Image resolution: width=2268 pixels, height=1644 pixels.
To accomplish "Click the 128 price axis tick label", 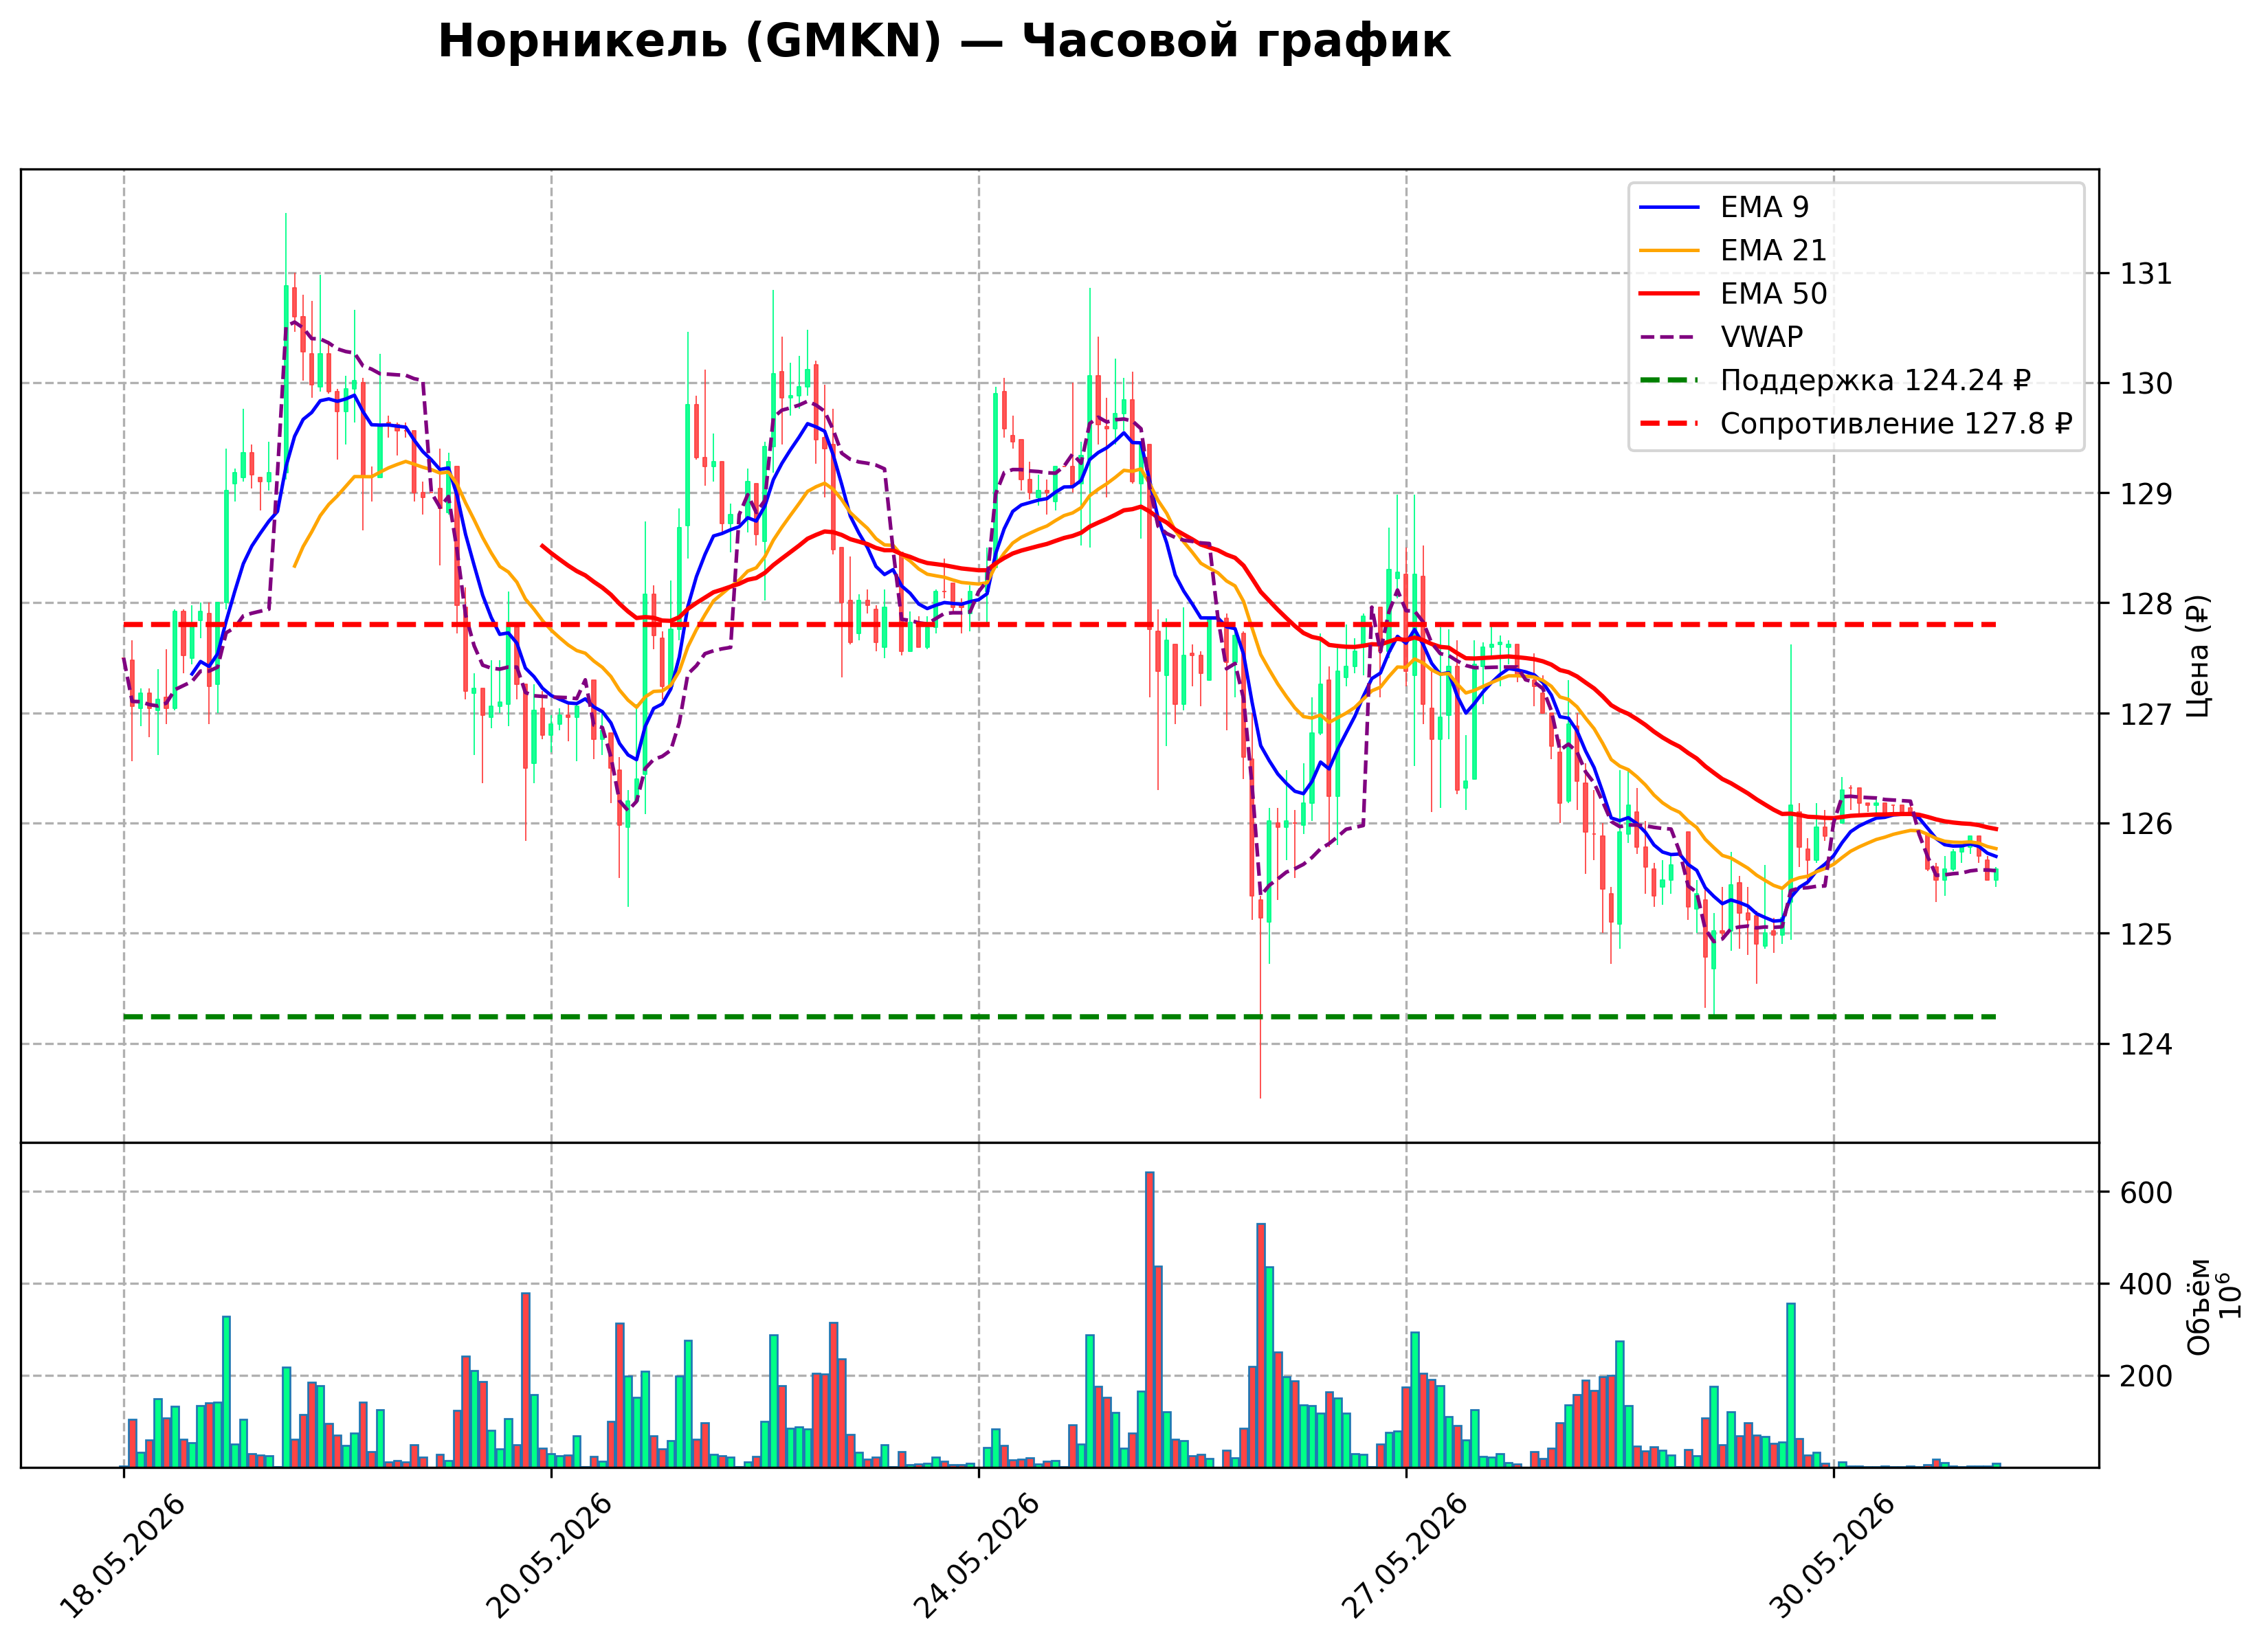I will point(2146,604).
